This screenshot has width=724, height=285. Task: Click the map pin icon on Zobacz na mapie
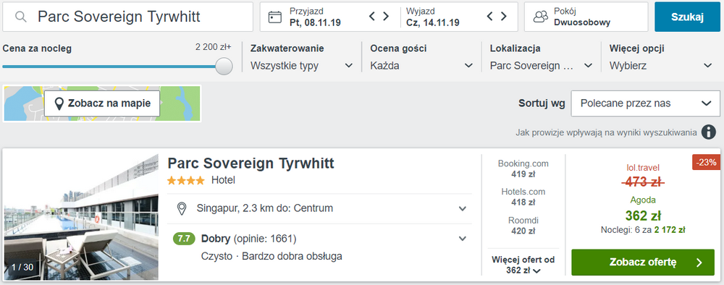pyautogui.click(x=59, y=103)
